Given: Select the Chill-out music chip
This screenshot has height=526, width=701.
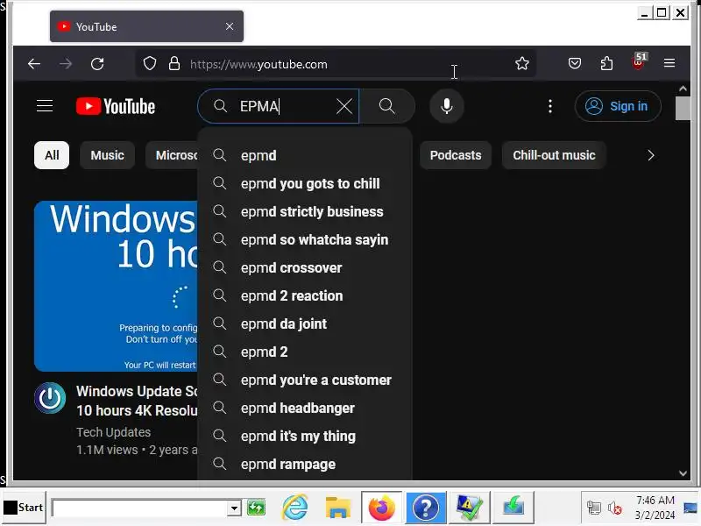Looking at the screenshot, I should tap(554, 155).
